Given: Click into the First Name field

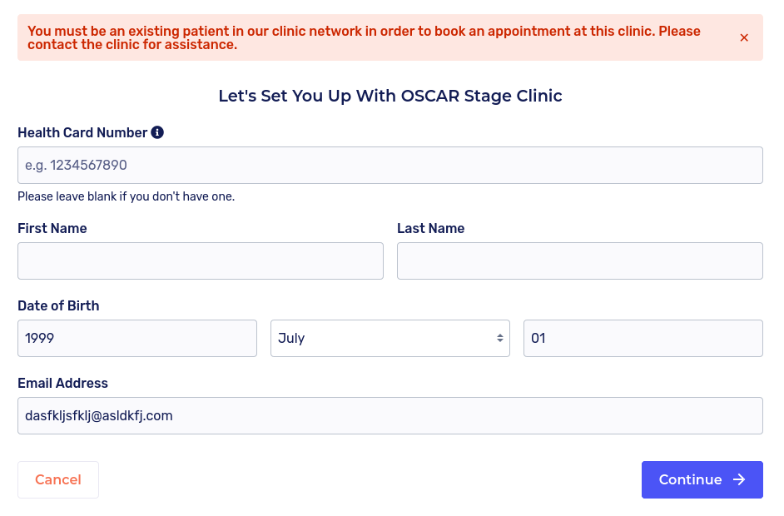Looking at the screenshot, I should pyautogui.click(x=200, y=261).
